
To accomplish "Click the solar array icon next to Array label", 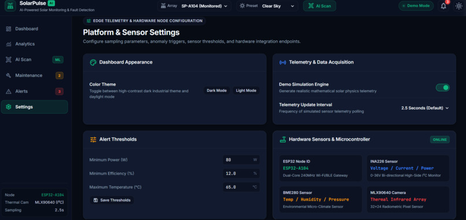I will (x=163, y=6).
